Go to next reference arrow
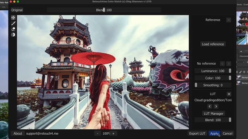Image resolution: width=248 pixels, height=139 pixels. pyautogui.click(x=229, y=64)
